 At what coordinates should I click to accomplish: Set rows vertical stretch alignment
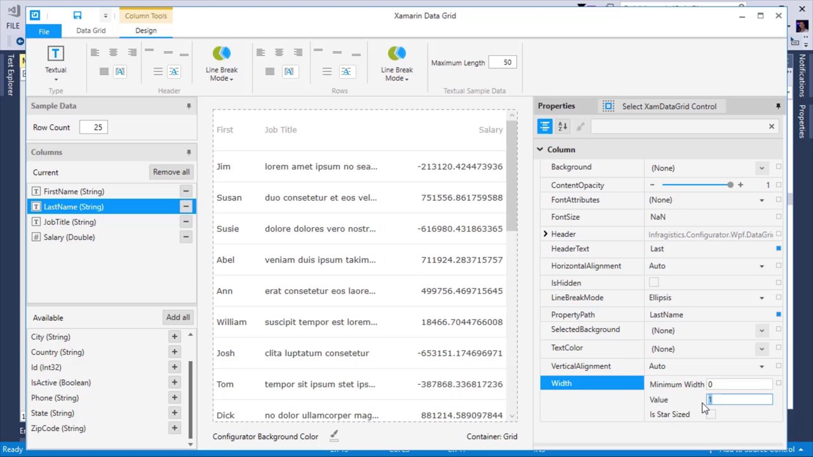[327, 72]
